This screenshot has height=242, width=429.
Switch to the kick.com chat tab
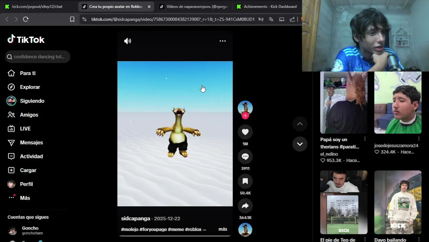click(37, 6)
